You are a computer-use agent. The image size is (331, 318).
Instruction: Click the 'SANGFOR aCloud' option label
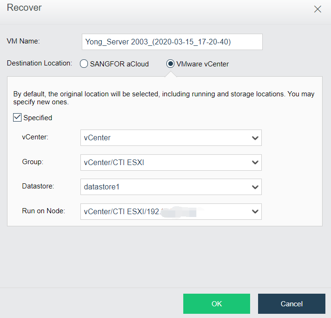tap(119, 64)
